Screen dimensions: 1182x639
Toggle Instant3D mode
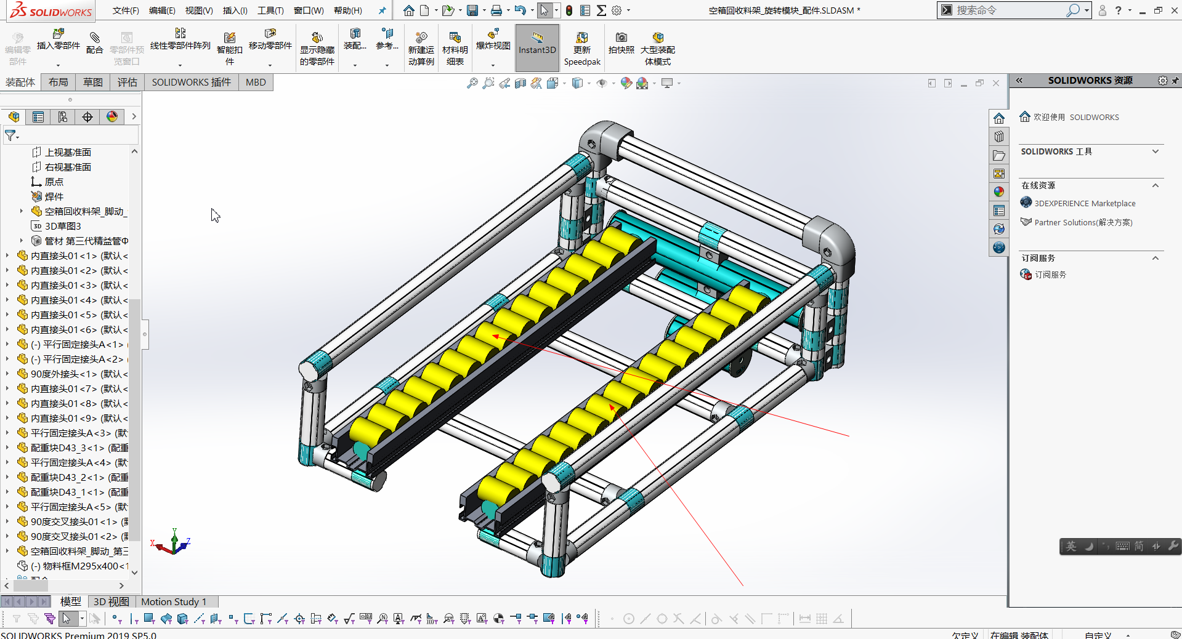click(x=537, y=47)
